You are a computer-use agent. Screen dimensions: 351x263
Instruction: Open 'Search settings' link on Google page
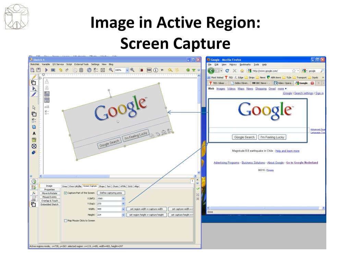point(304,93)
